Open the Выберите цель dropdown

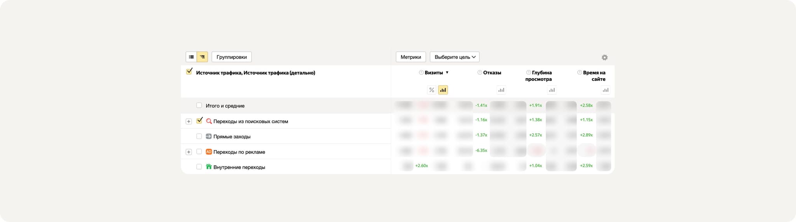click(x=454, y=57)
